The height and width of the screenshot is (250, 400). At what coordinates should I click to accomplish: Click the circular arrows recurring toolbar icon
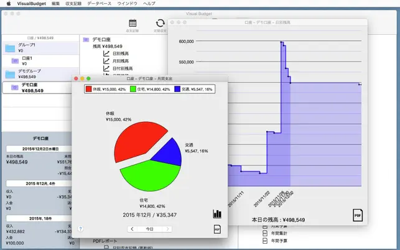160,23
